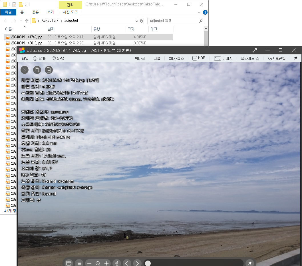
Task: Click the KakaoTalk breadcrumb
Action: point(50,21)
